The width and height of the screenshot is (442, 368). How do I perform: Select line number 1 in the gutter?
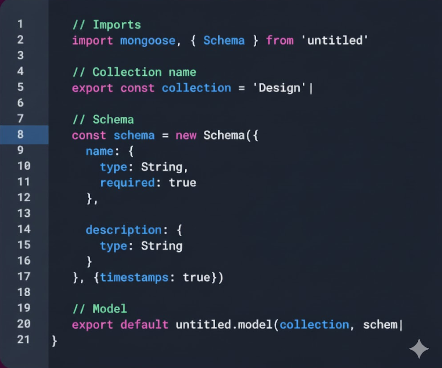tap(21, 24)
